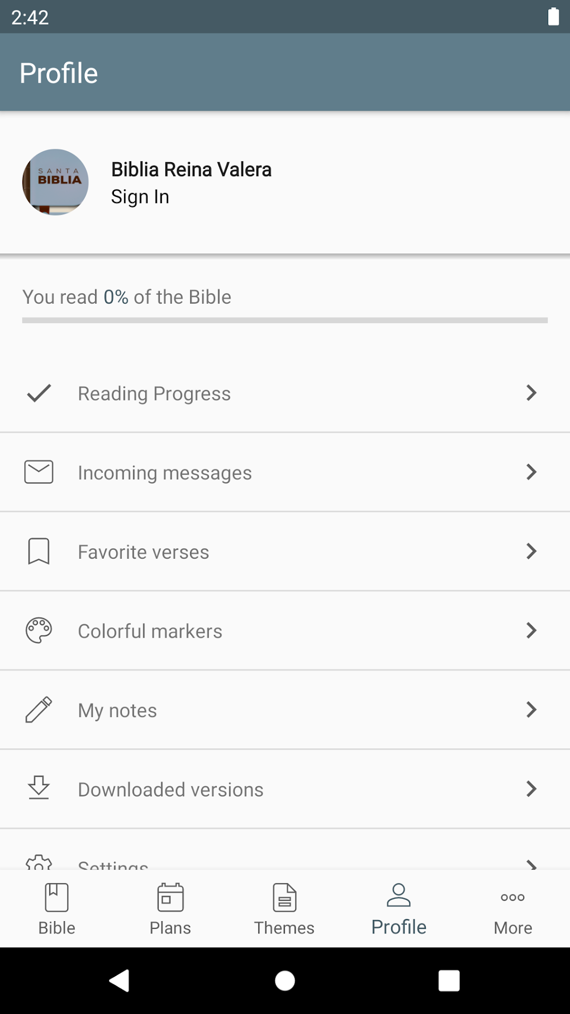Click the Bible reading progress bar
Screen dimensions: 570x1014
click(x=285, y=320)
